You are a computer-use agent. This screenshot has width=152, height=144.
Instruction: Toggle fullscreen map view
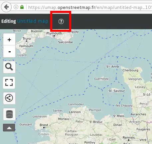click(9, 83)
